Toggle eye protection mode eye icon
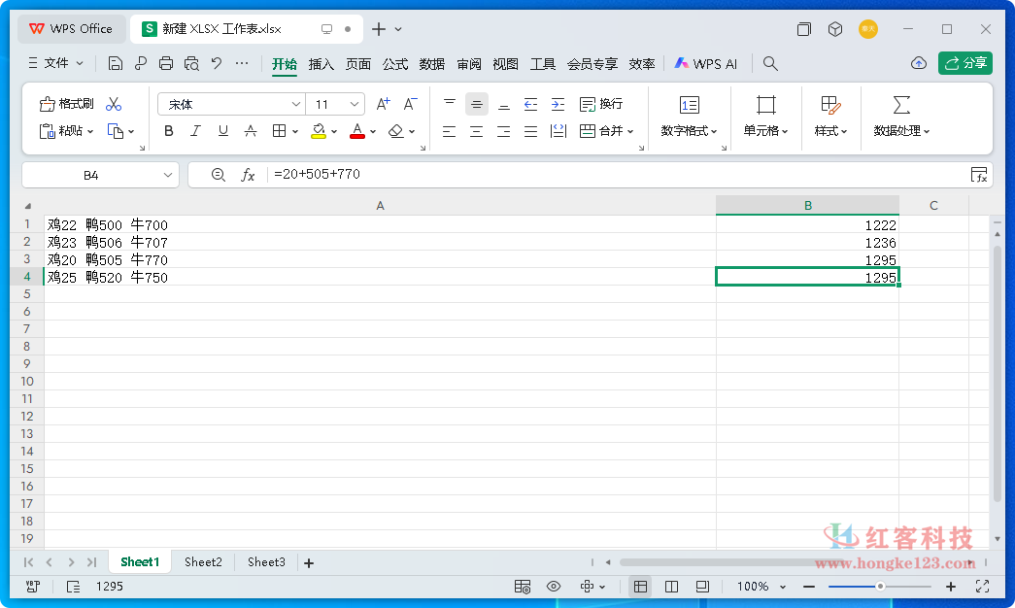This screenshot has width=1015, height=608. pyautogui.click(x=554, y=587)
